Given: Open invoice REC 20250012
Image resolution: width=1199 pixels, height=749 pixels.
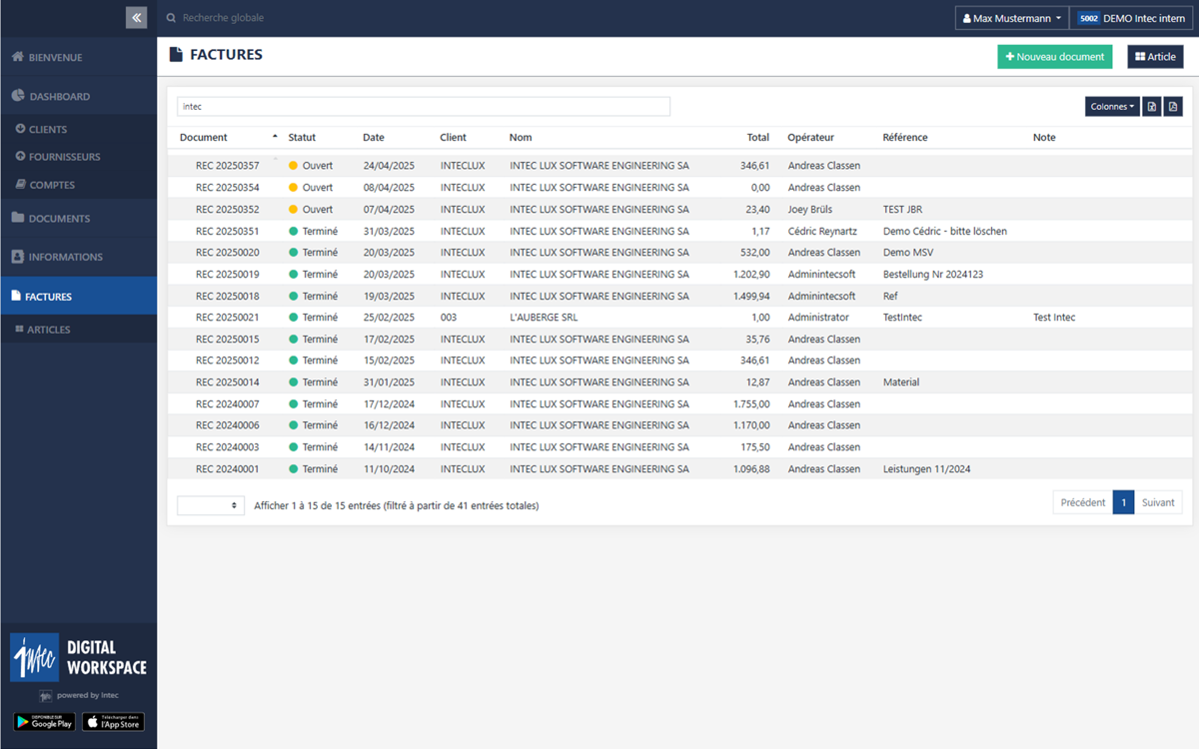Looking at the screenshot, I should 227,361.
